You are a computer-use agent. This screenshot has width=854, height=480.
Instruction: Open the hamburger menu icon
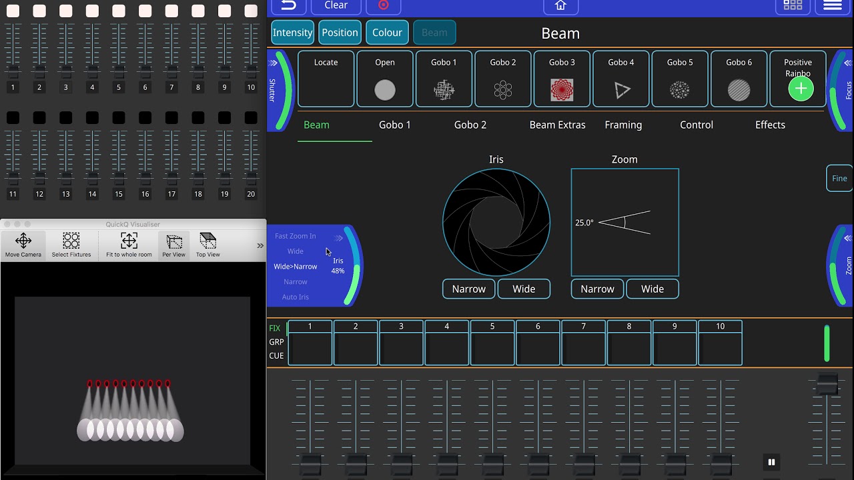click(x=833, y=5)
